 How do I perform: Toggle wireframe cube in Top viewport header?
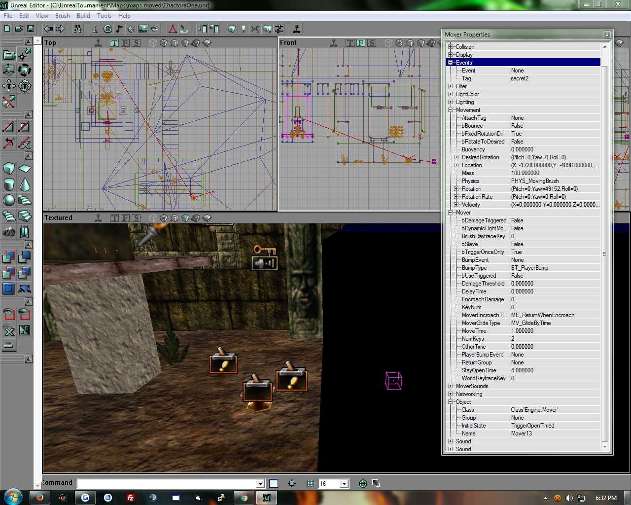click(x=153, y=43)
